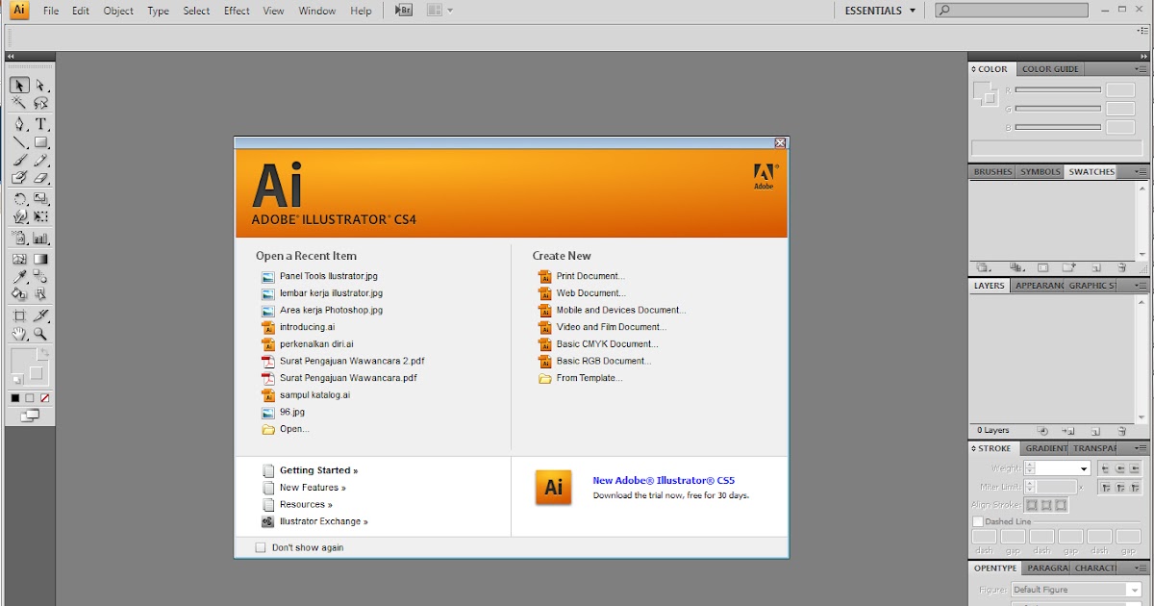Select the first Align Stroke option

(x=1032, y=504)
